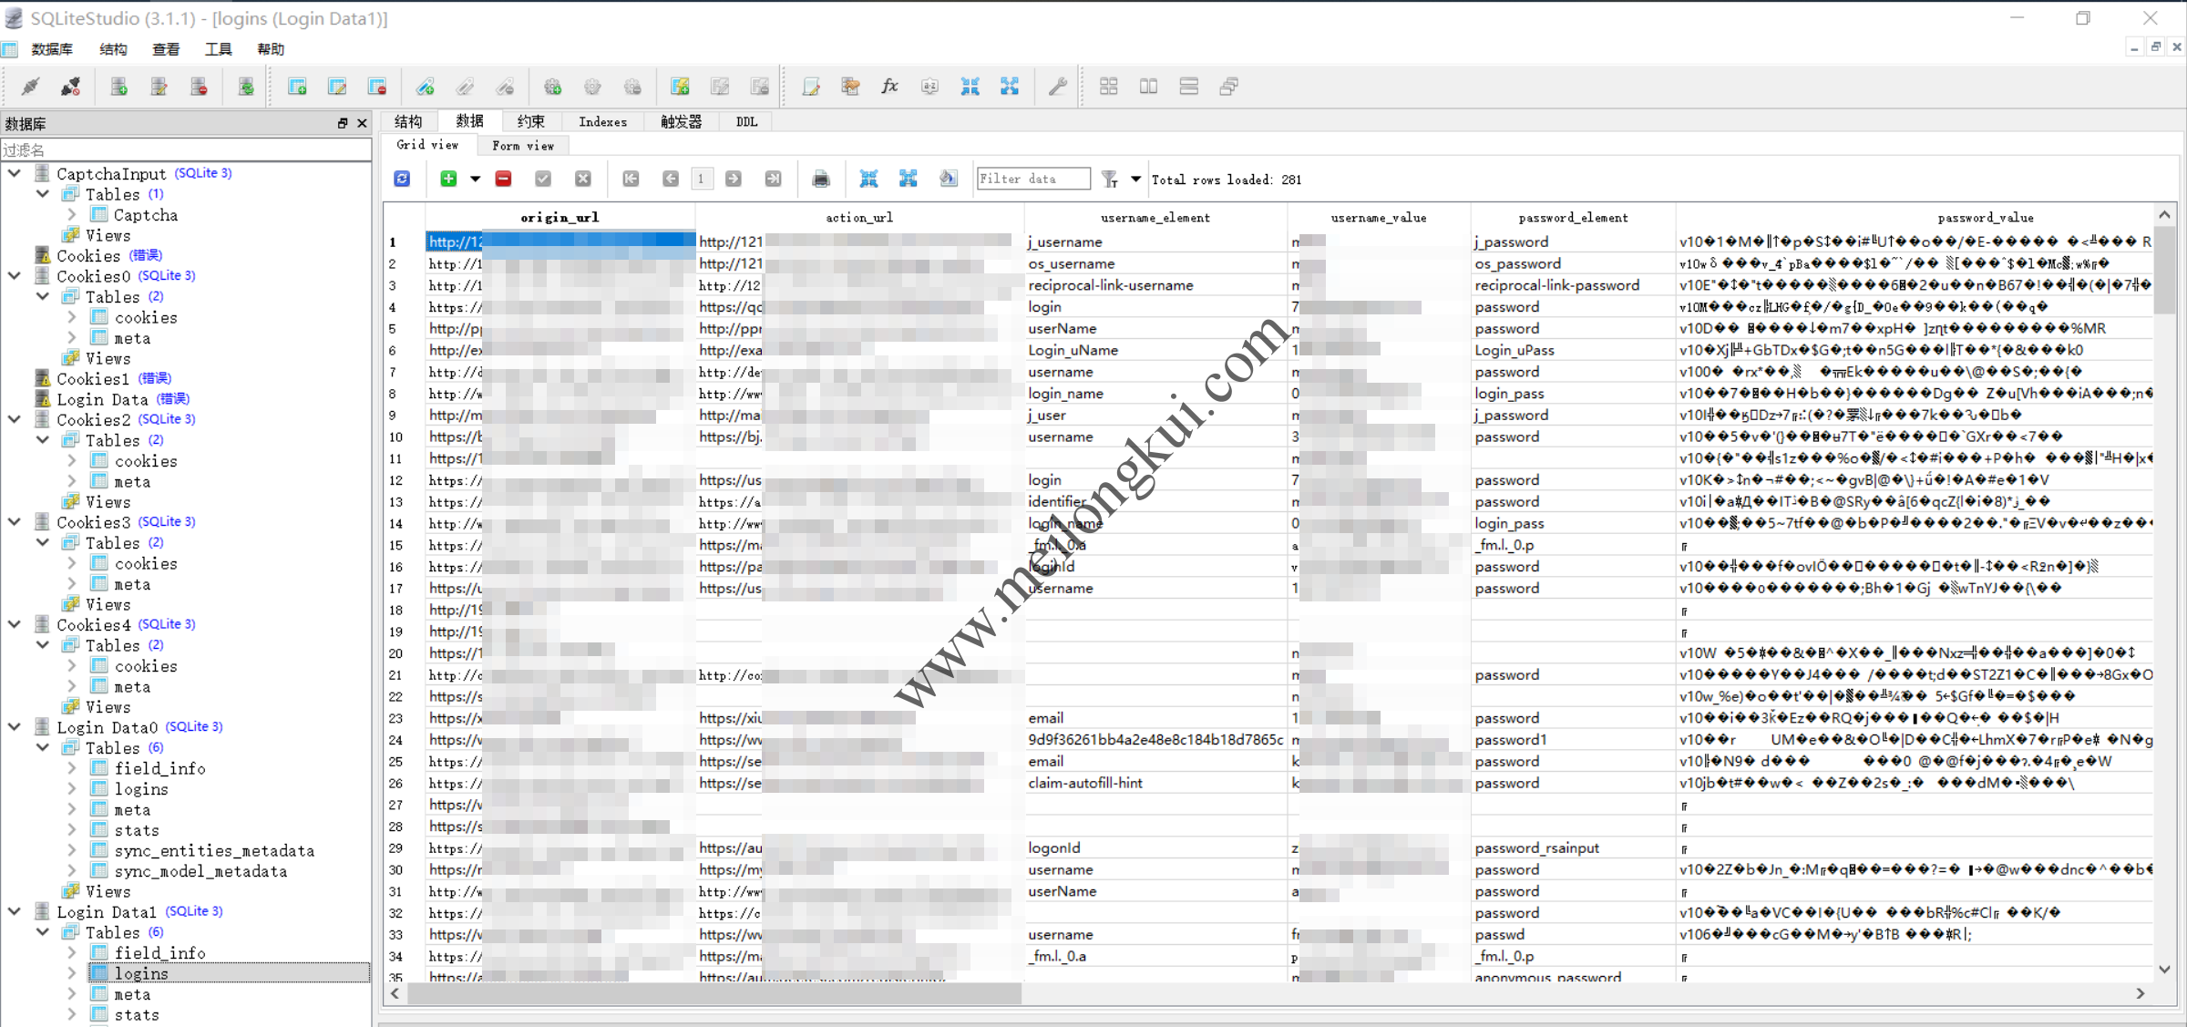Open the filter mode dropdown arrow
This screenshot has height=1027, width=2187.
[1135, 180]
